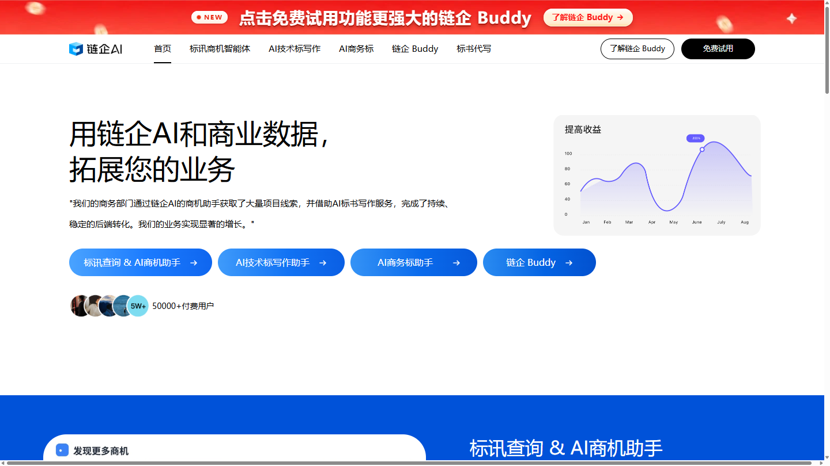This screenshot has width=830, height=466.
Task: Click the NEW badge in the banner
Action: point(209,17)
